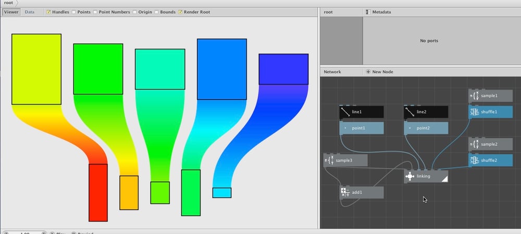521x234 pixels.
Task: Enable the Bounds checkbox
Action: 156,12
